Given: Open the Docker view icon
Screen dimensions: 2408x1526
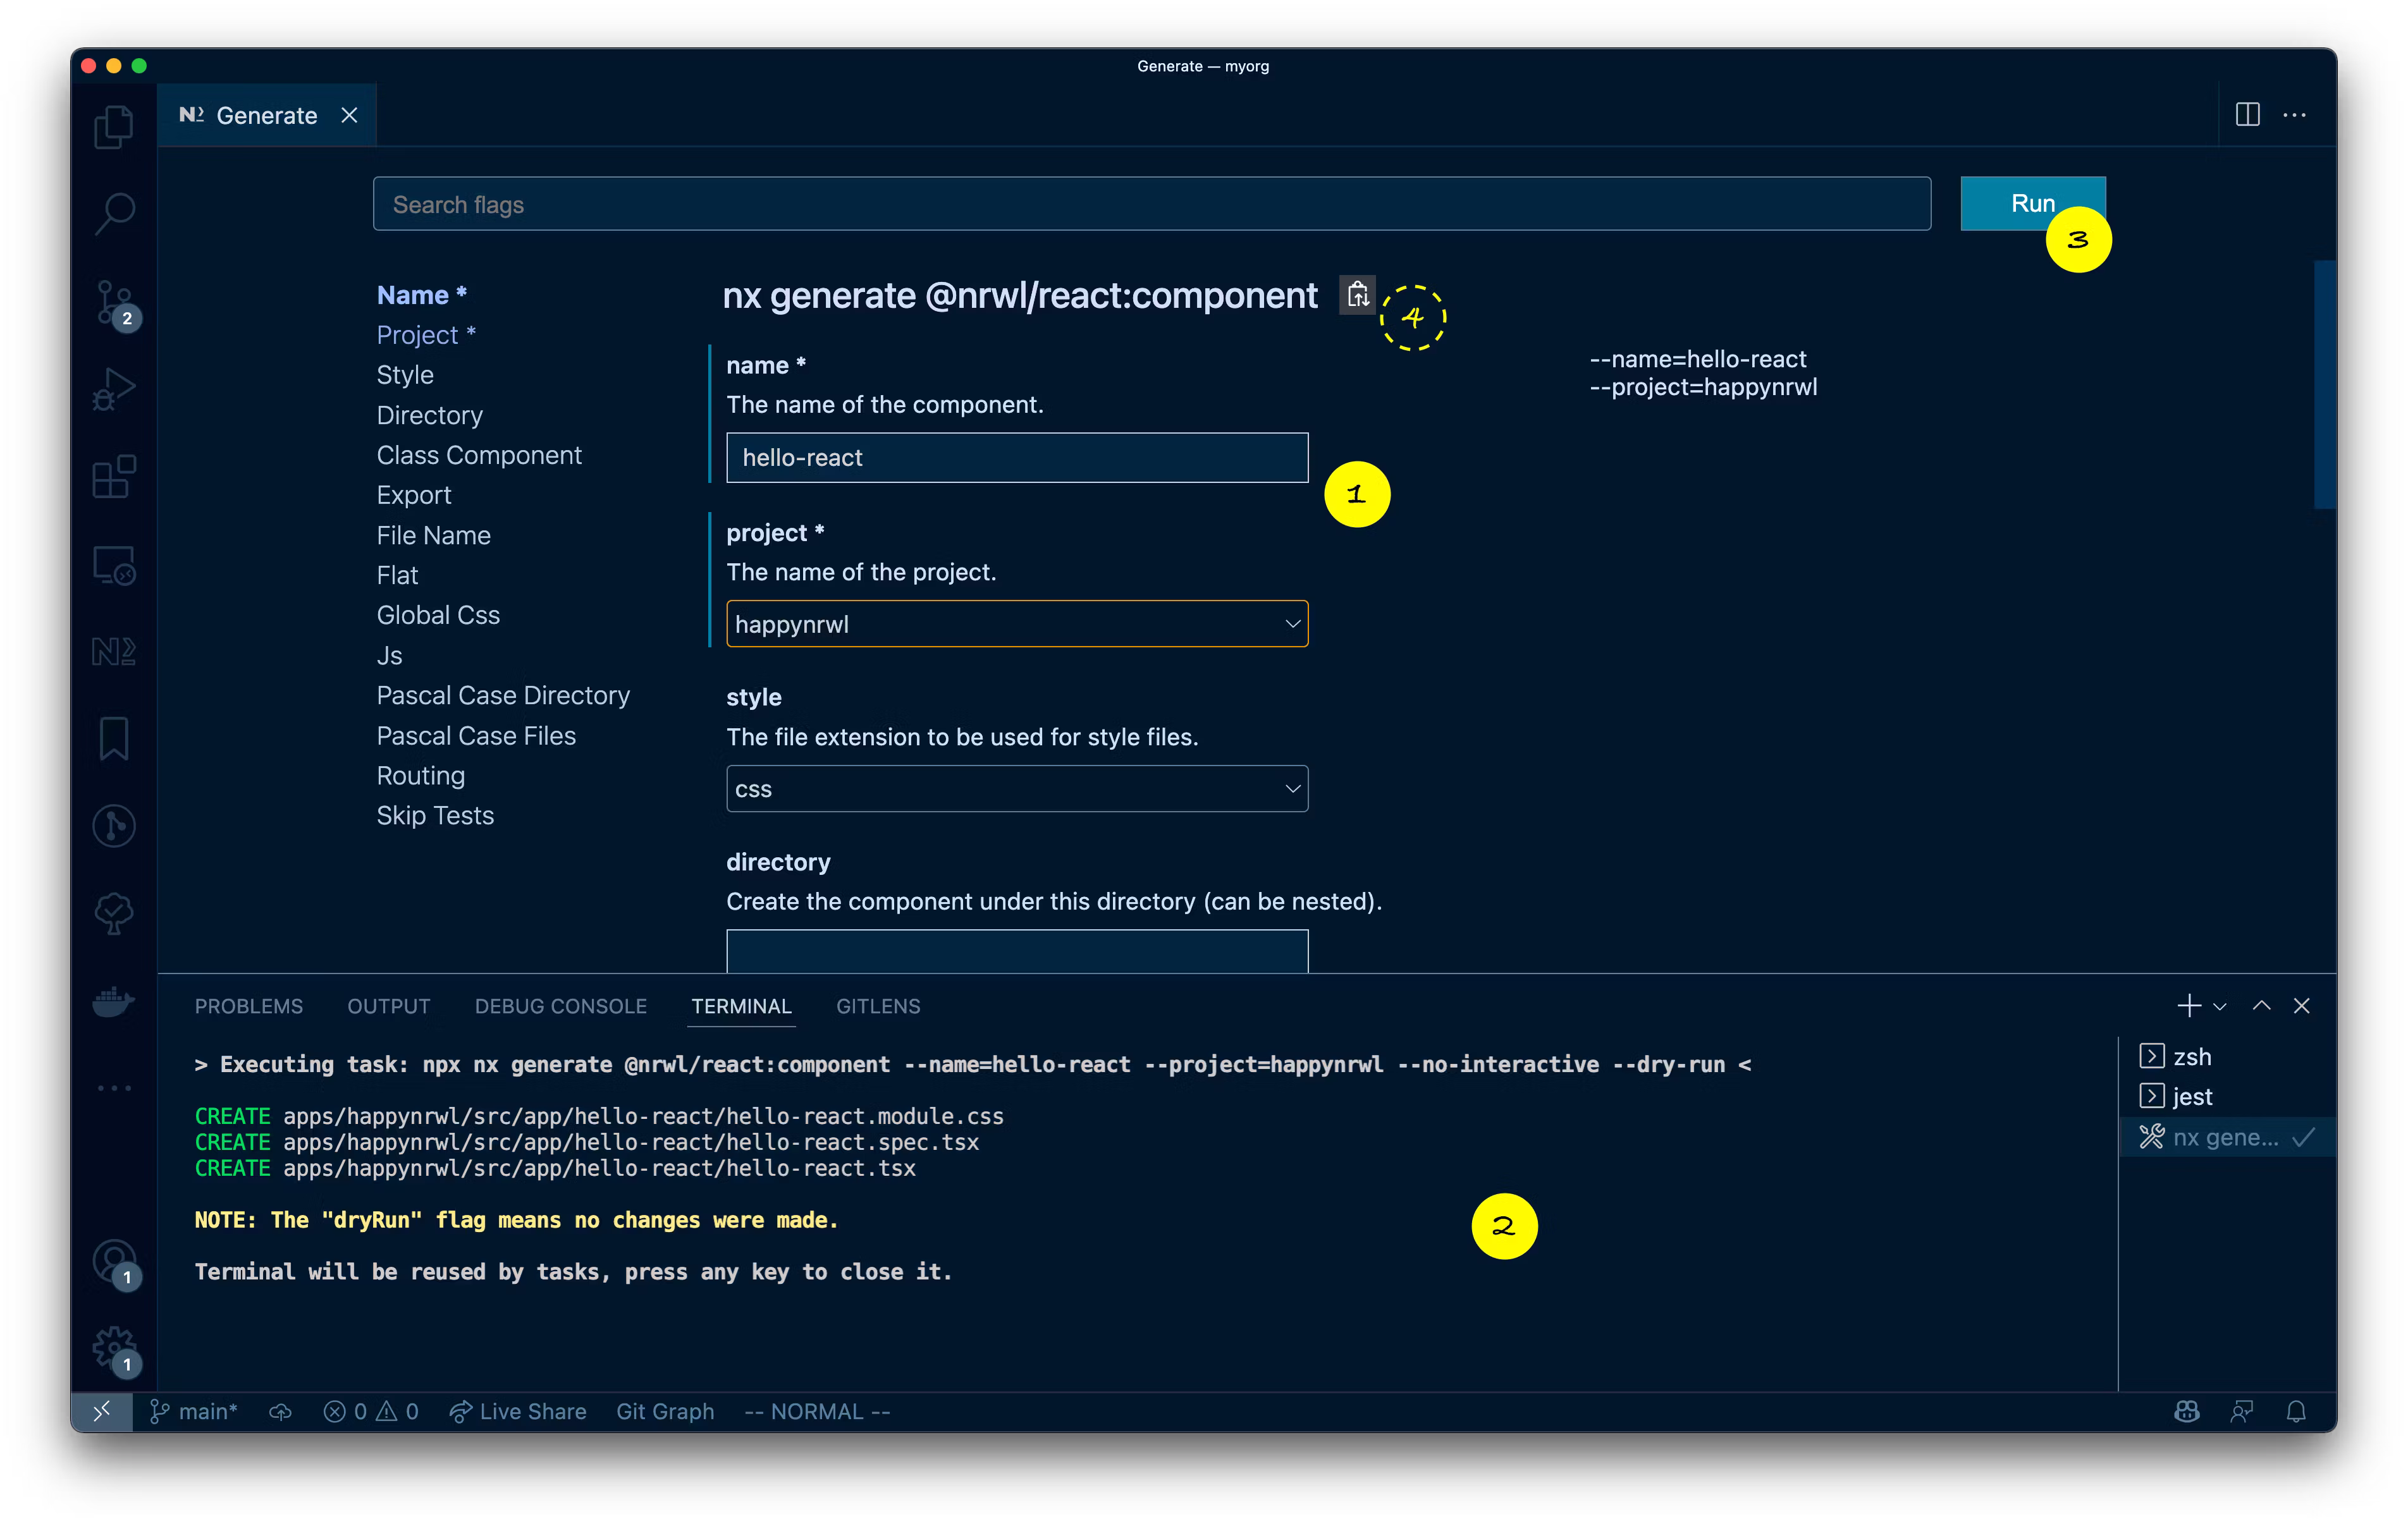Looking at the screenshot, I should (x=113, y=1001).
